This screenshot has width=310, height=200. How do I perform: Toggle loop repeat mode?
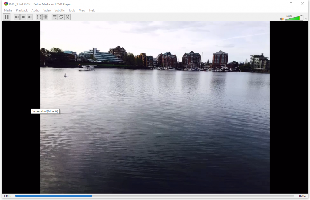61,17
